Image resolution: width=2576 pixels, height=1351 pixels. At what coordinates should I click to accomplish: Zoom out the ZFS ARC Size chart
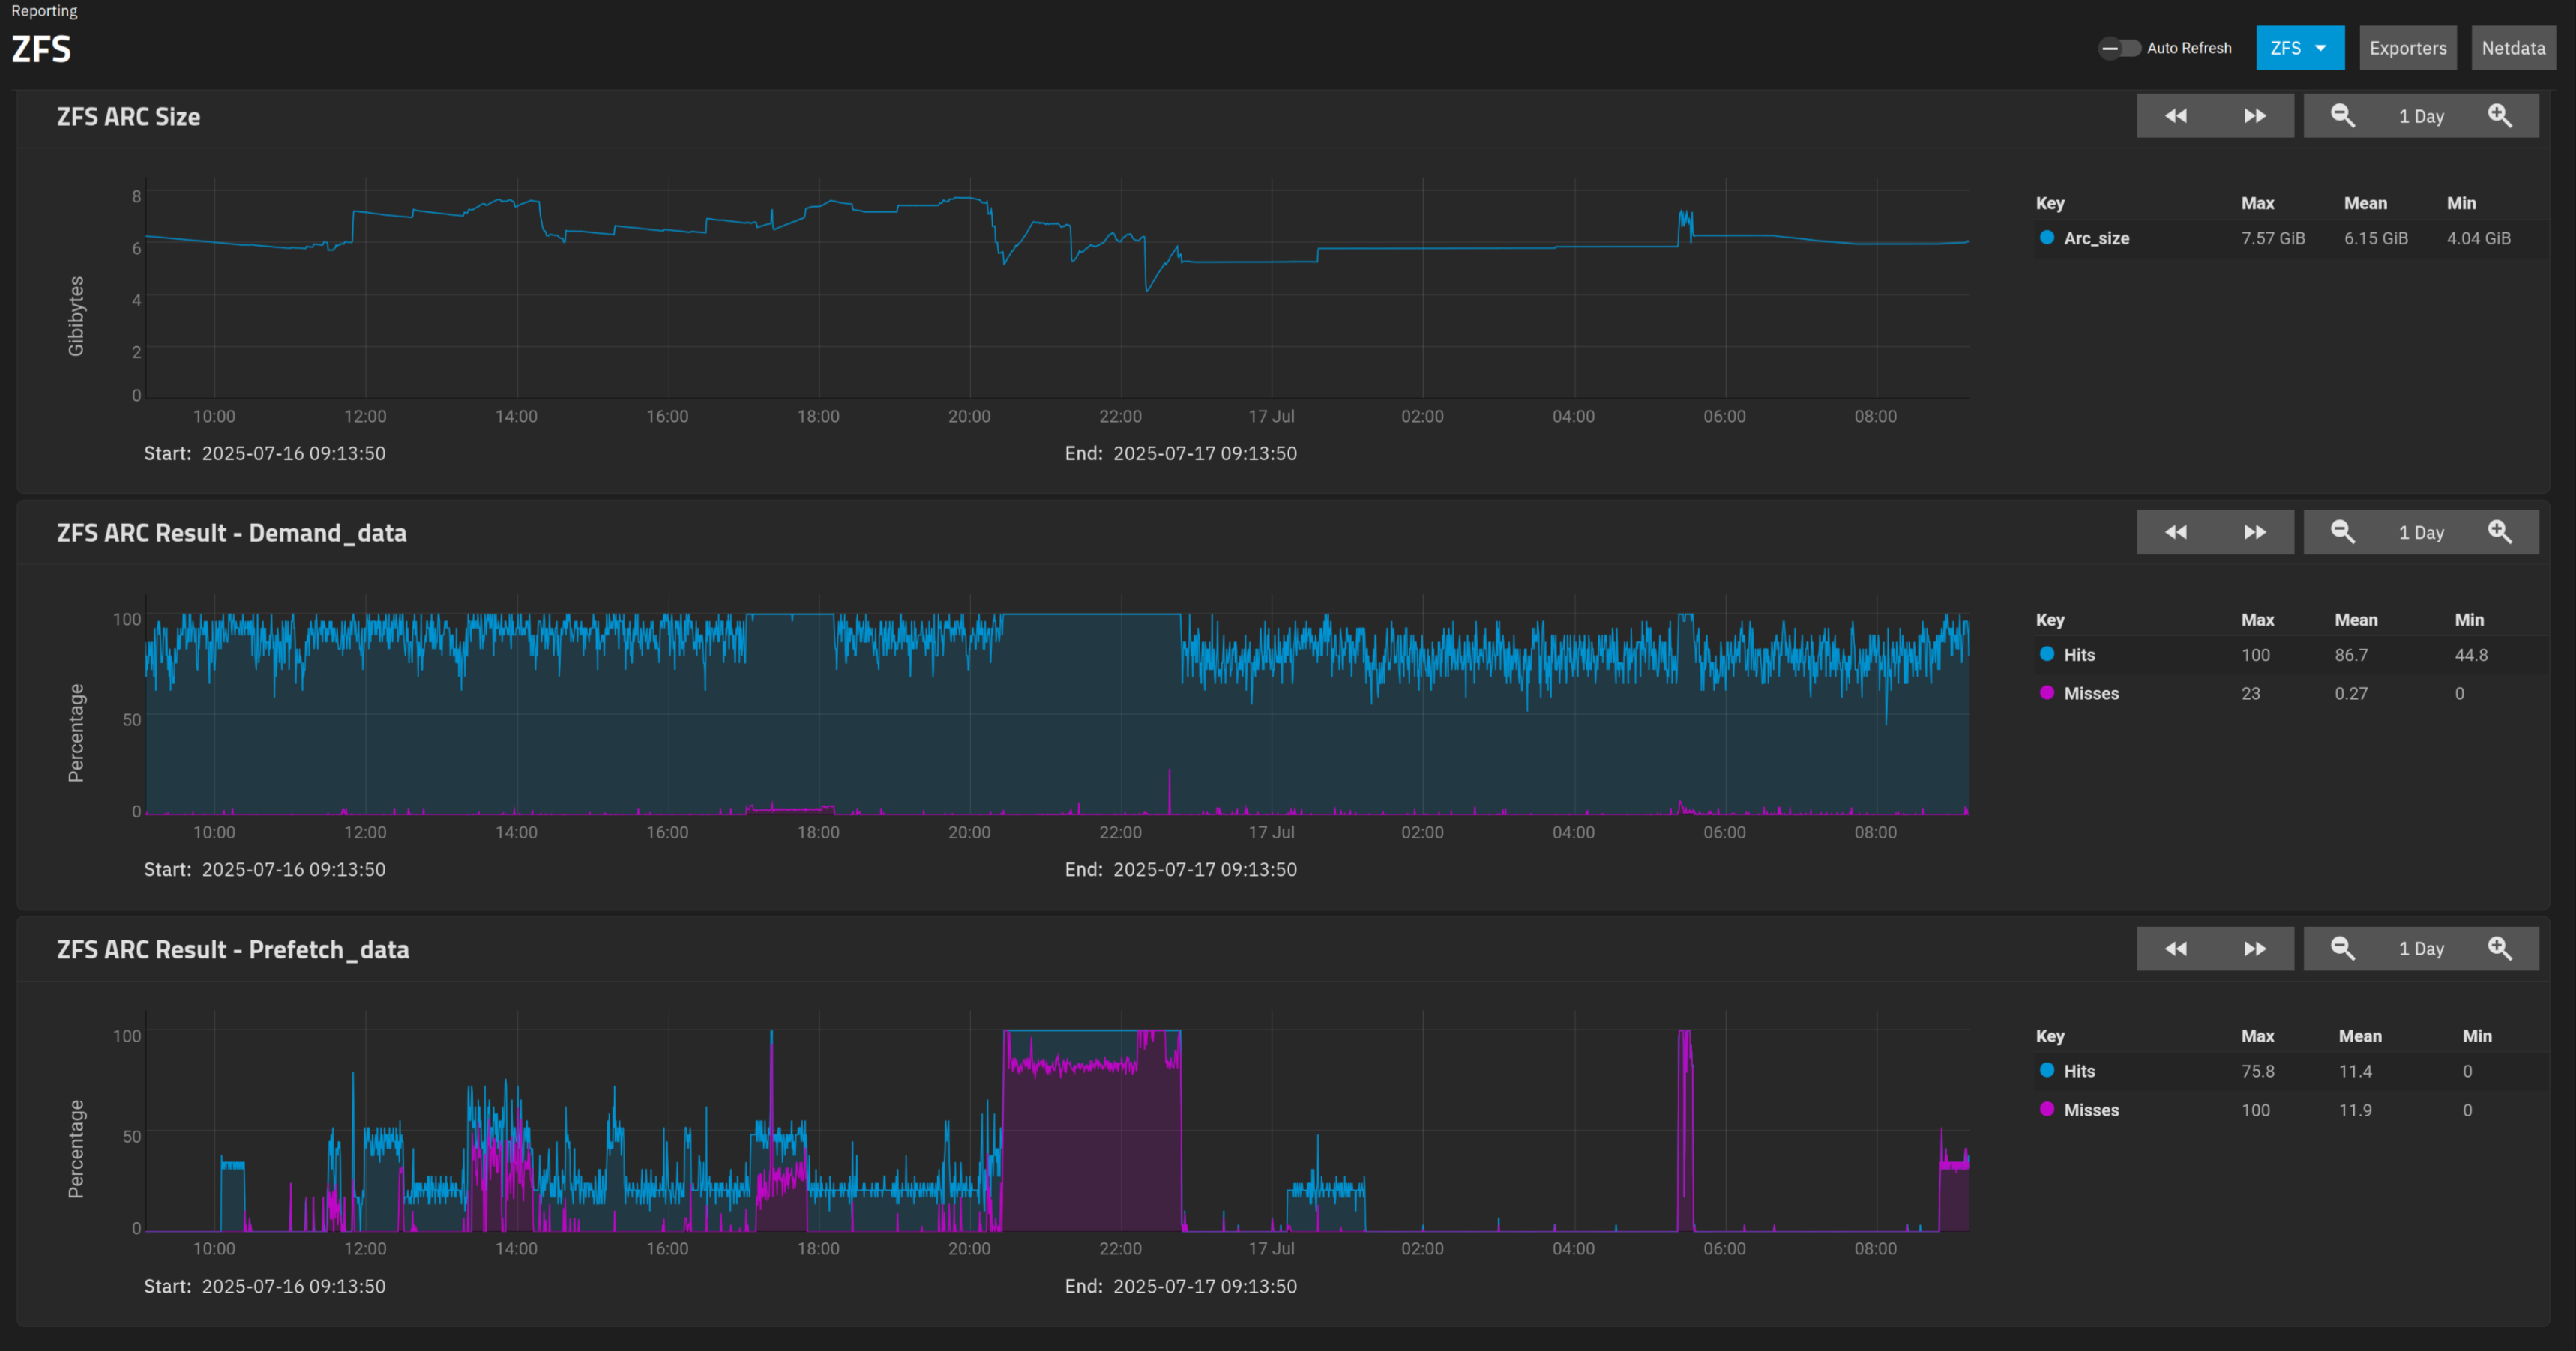tap(2342, 116)
